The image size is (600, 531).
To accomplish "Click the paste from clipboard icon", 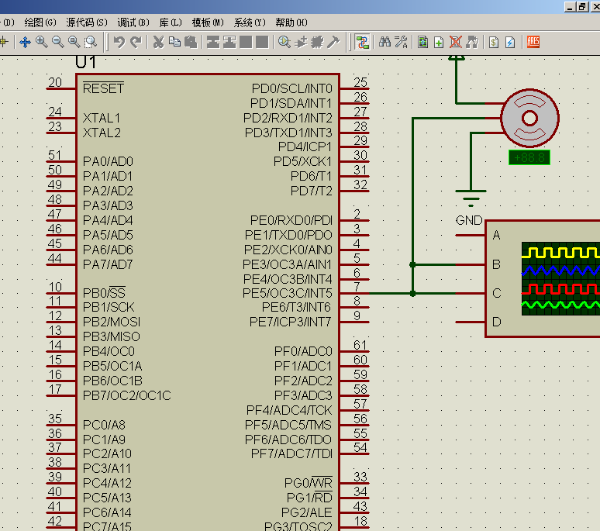I will click(191, 42).
